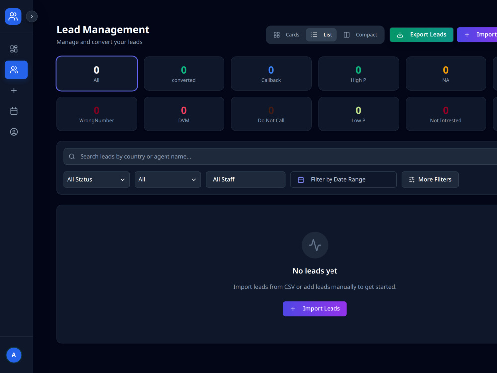497x373 pixels.
Task: Click the search leads input field
Action: tap(280, 156)
